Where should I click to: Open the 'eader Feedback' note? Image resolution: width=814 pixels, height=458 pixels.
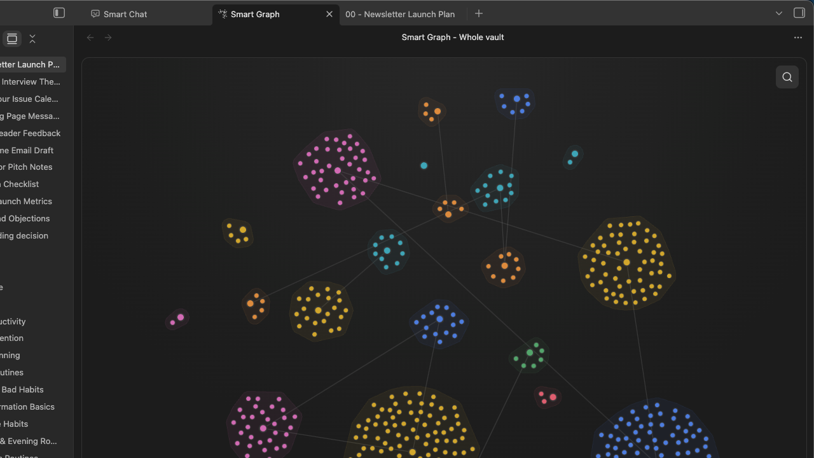[31, 133]
